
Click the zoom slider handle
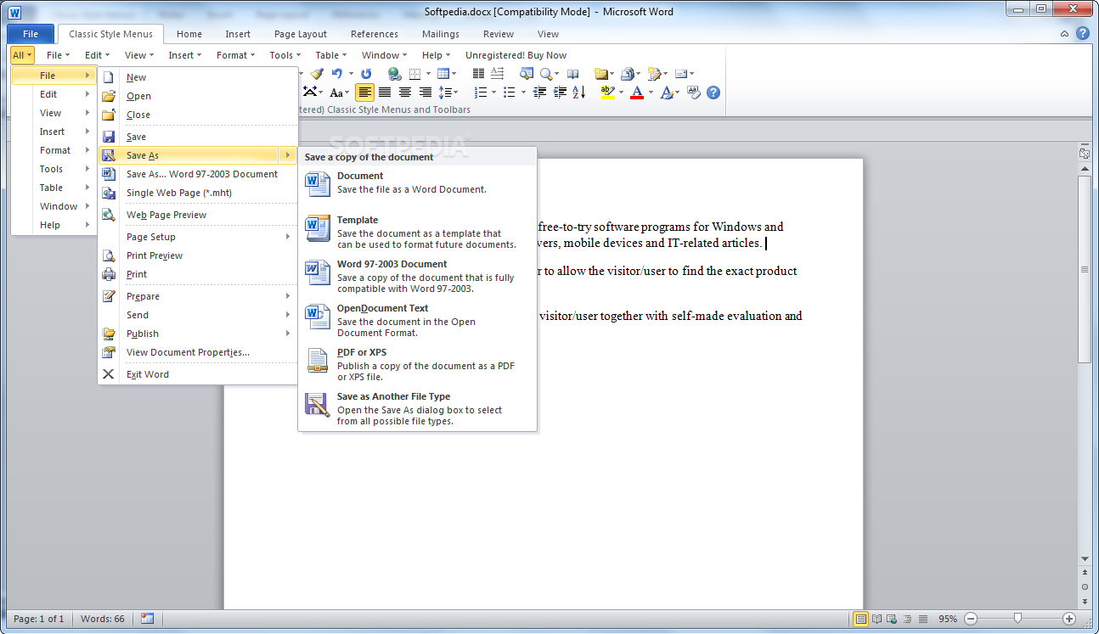tap(1017, 619)
